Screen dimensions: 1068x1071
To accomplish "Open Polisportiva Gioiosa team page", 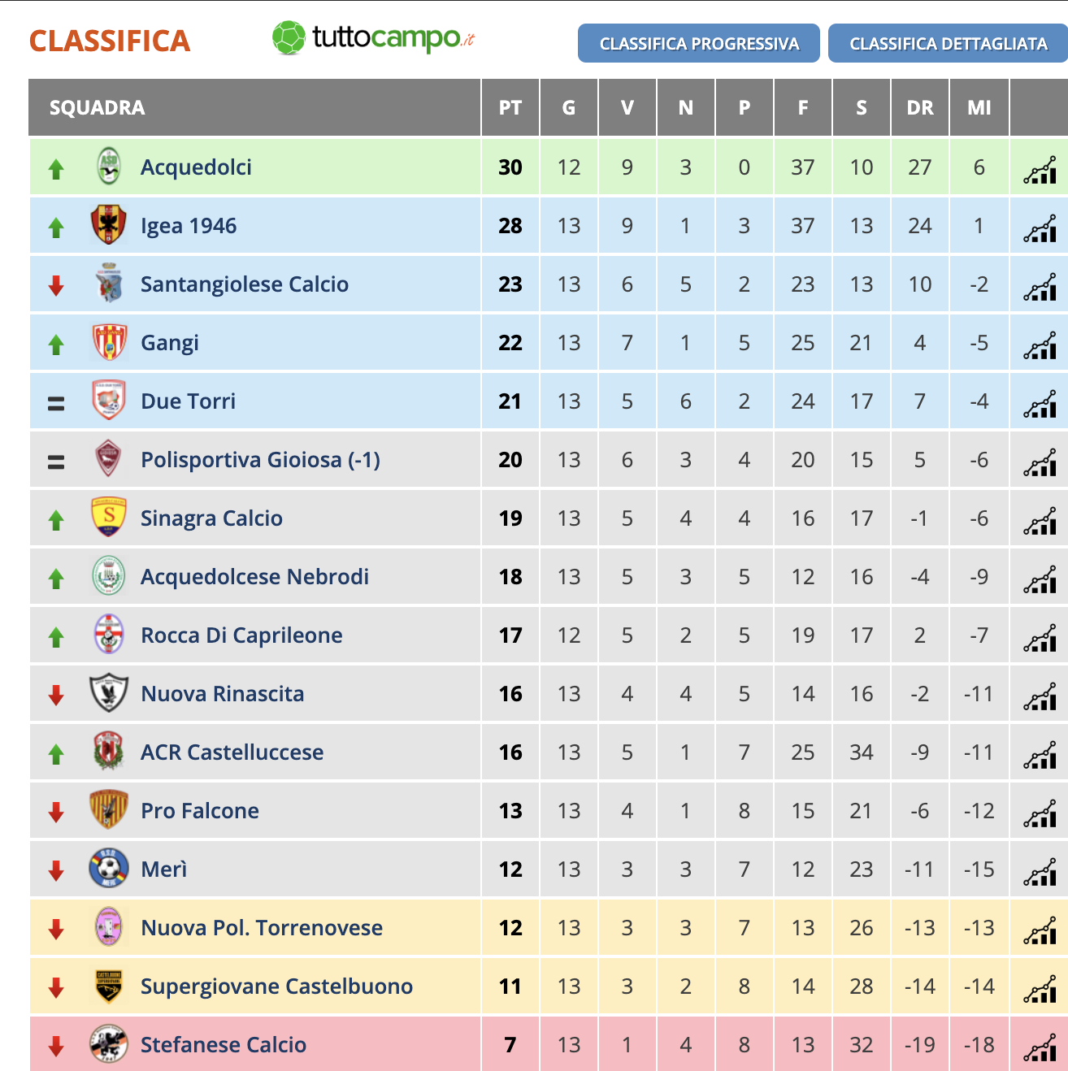I will pos(260,460).
